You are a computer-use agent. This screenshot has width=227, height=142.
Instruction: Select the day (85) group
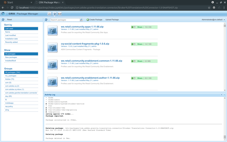(21, 96)
